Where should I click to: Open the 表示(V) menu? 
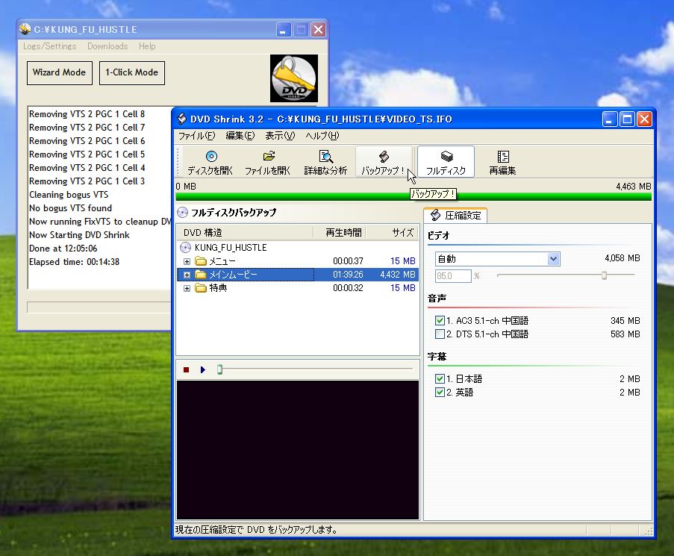(x=280, y=136)
